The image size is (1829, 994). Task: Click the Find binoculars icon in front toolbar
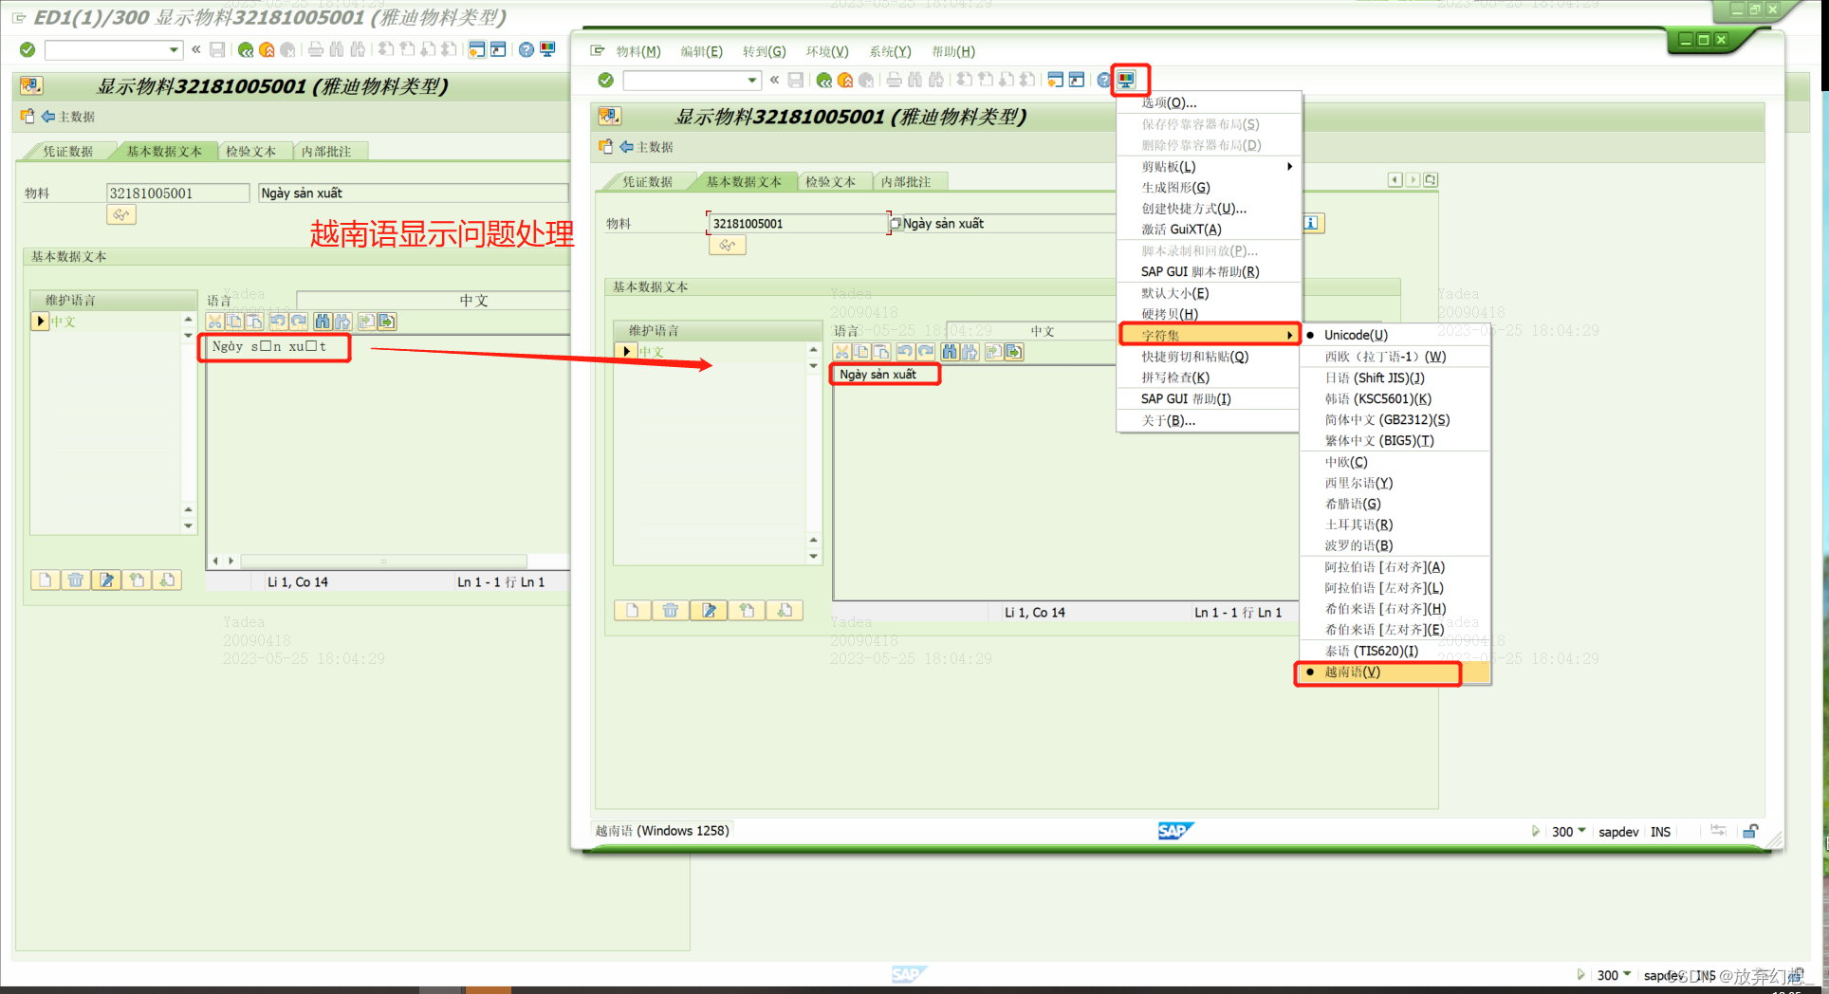915,81
